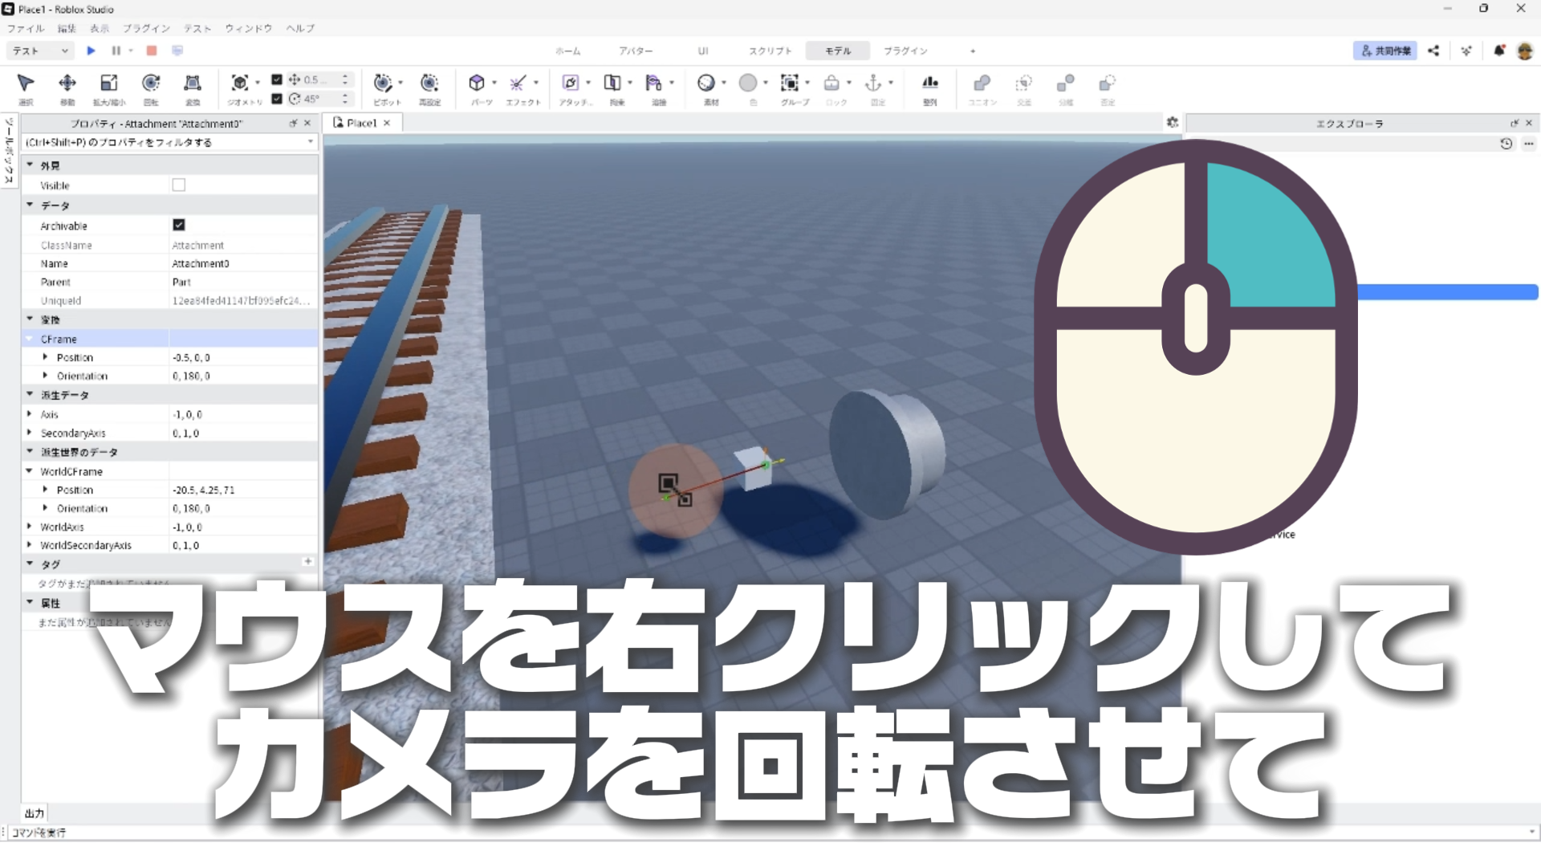
Task: Click the Part insert cube icon
Action: (x=477, y=83)
